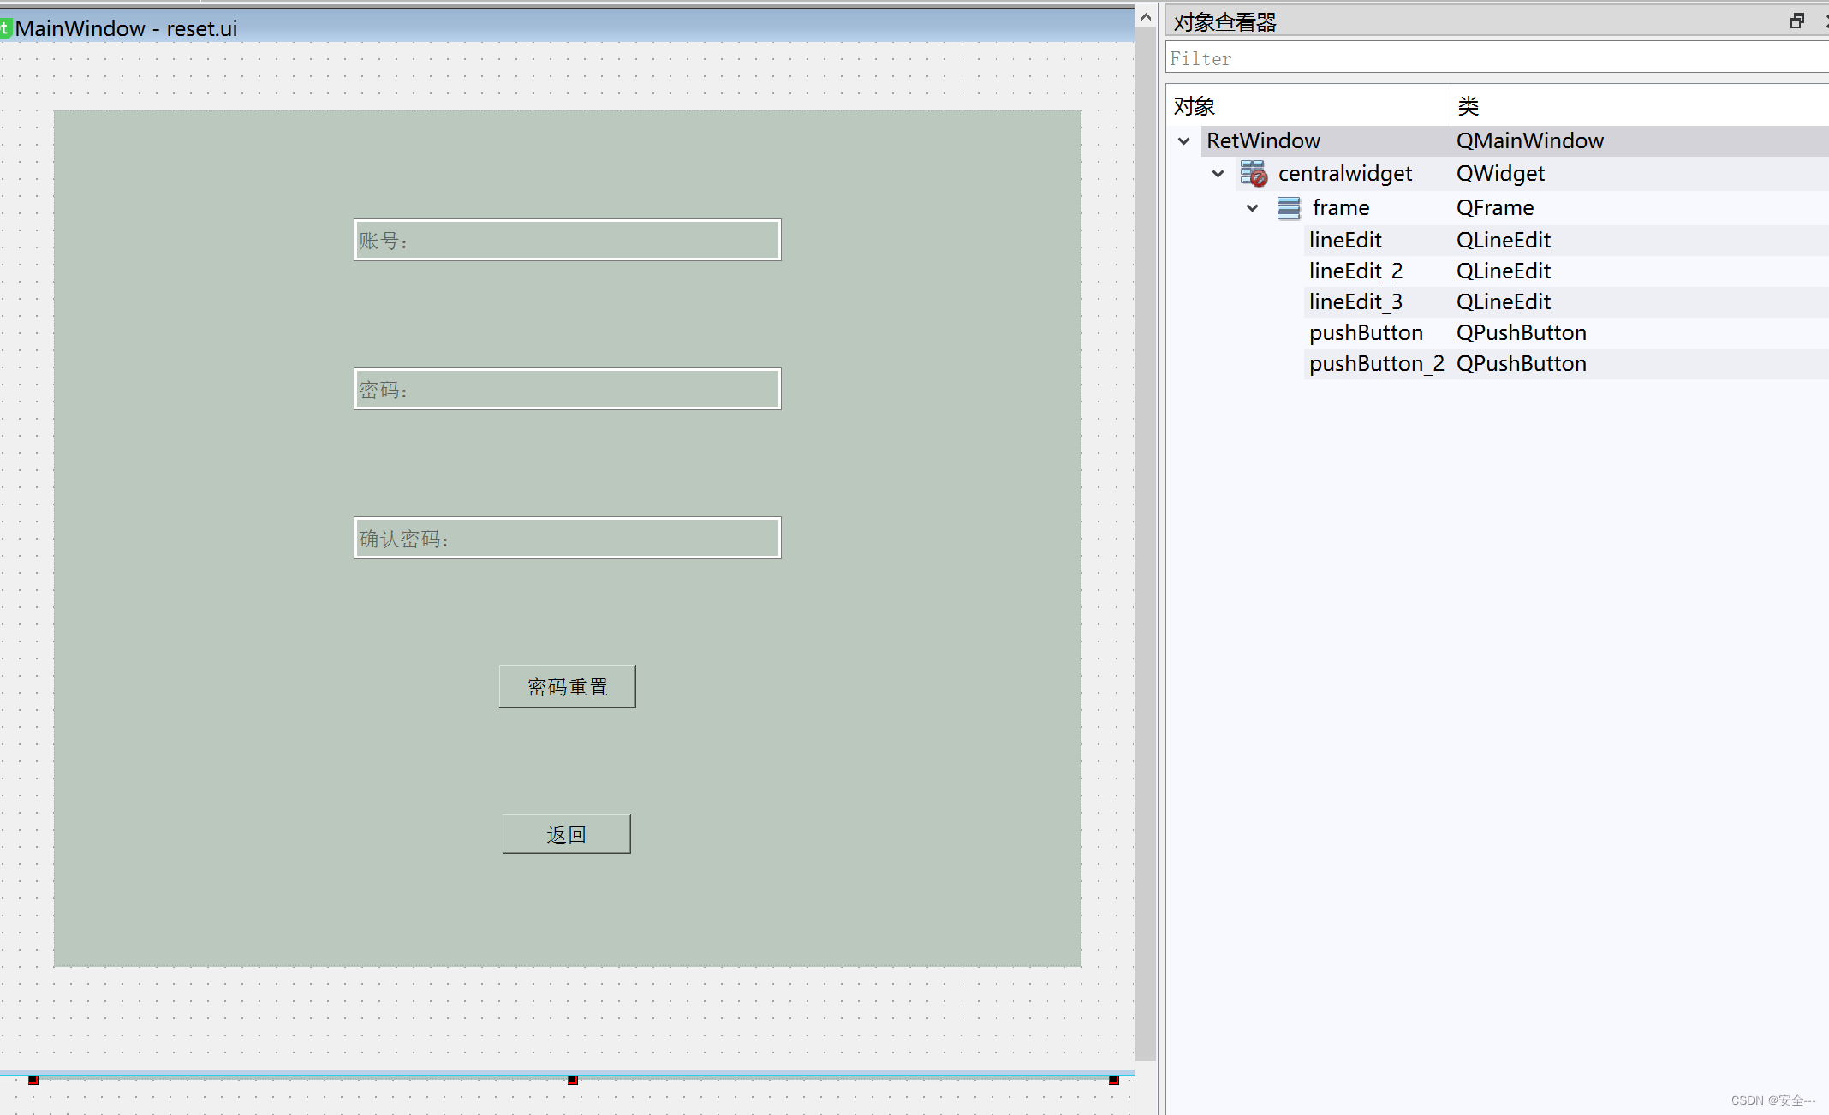
Task: Click the 对象 column header
Action: coord(1308,106)
